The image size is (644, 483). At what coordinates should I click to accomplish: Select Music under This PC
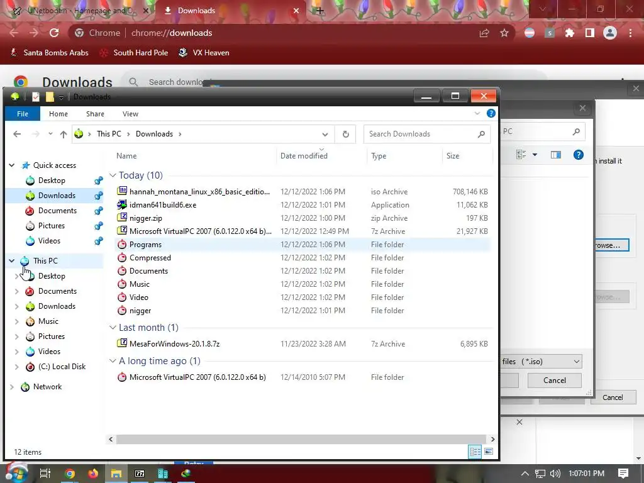pyautogui.click(x=48, y=321)
